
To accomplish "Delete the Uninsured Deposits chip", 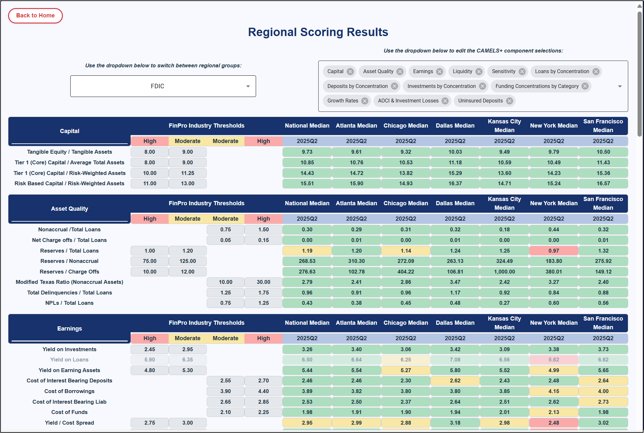I will tap(510, 101).
